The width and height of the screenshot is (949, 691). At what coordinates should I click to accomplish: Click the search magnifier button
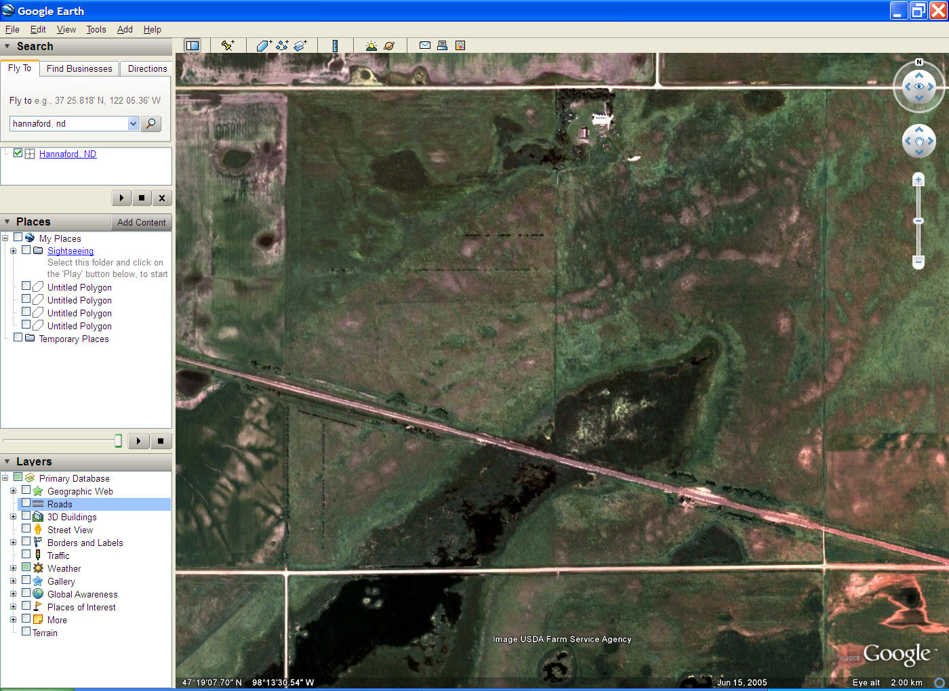point(150,123)
